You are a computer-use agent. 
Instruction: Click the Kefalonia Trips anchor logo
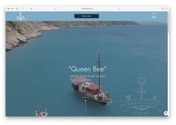[x=20, y=16]
